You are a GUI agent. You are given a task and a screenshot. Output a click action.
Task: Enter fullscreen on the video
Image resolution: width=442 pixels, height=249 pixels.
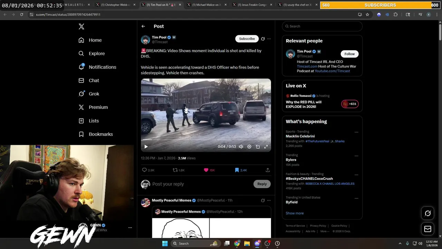click(x=266, y=147)
